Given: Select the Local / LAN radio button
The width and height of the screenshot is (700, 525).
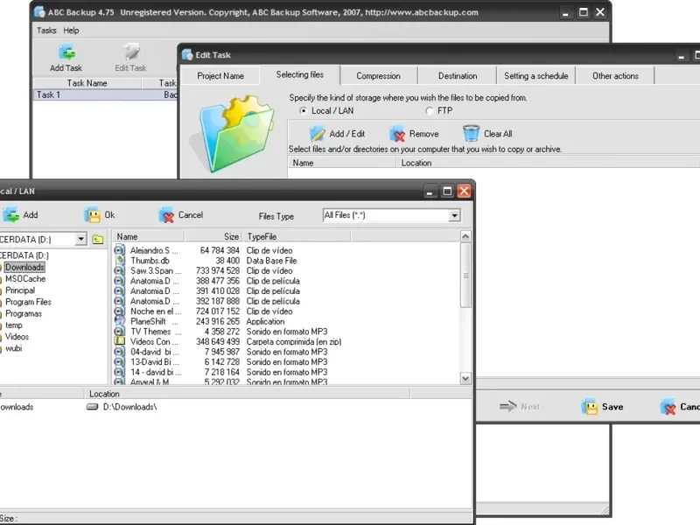Looking at the screenshot, I should point(304,111).
